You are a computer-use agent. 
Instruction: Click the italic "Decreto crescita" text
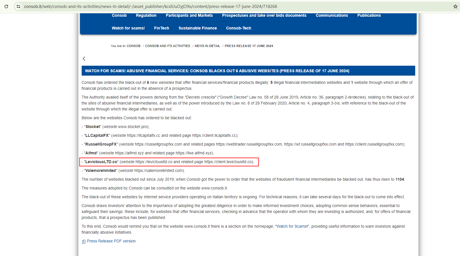coord(201,97)
